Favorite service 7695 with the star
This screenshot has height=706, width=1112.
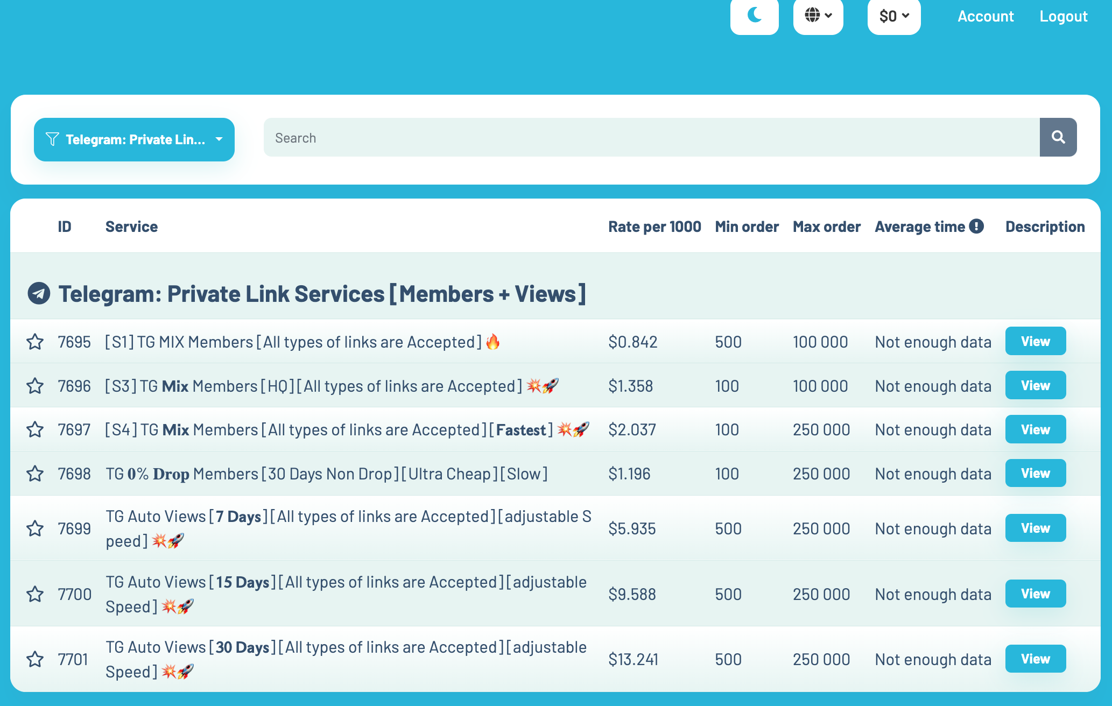[x=35, y=342]
